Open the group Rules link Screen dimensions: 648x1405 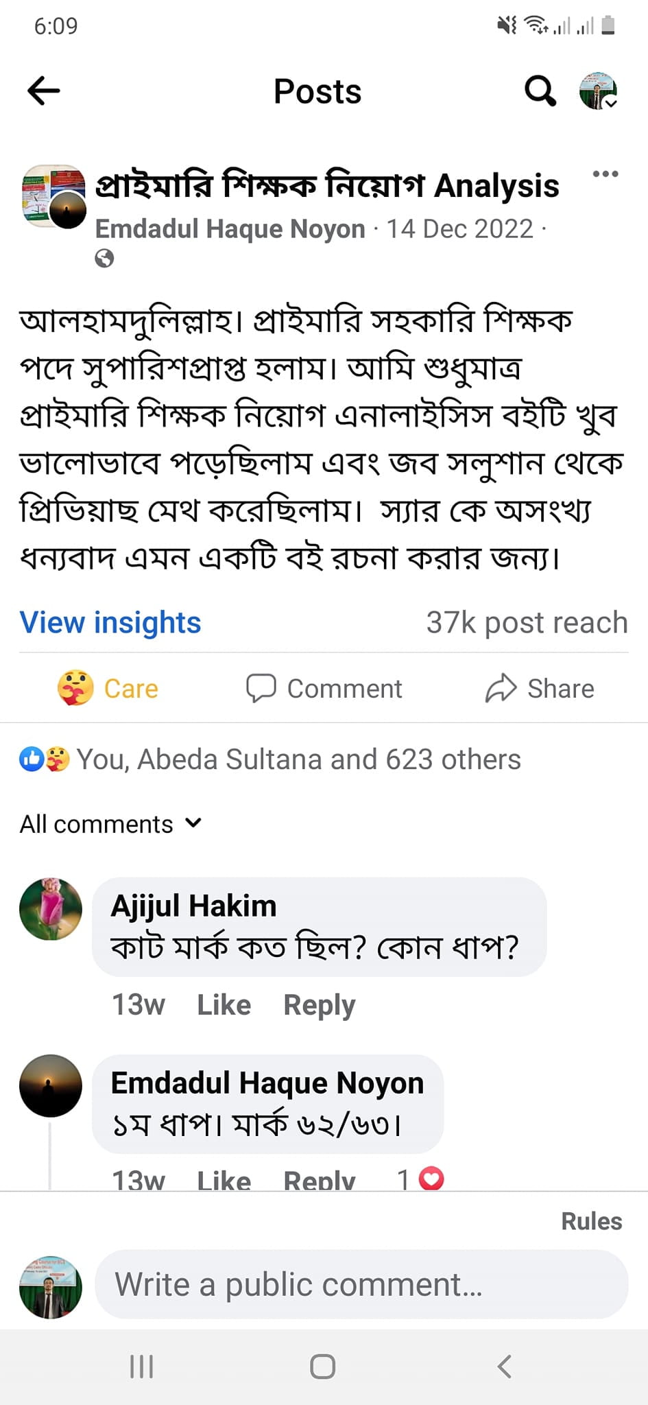[x=591, y=1221]
